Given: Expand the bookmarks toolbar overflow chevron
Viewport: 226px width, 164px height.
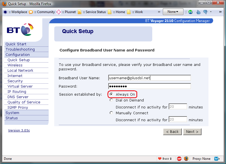Looking at the screenshot, I should pyautogui.click(x=159, y=12).
